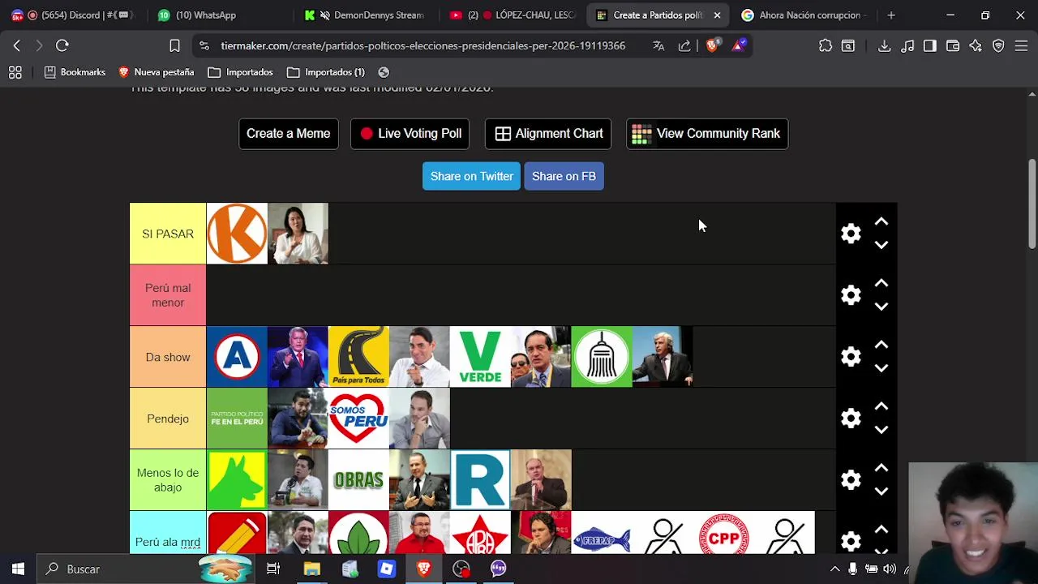Open File Explorer from the taskbar

point(311,569)
